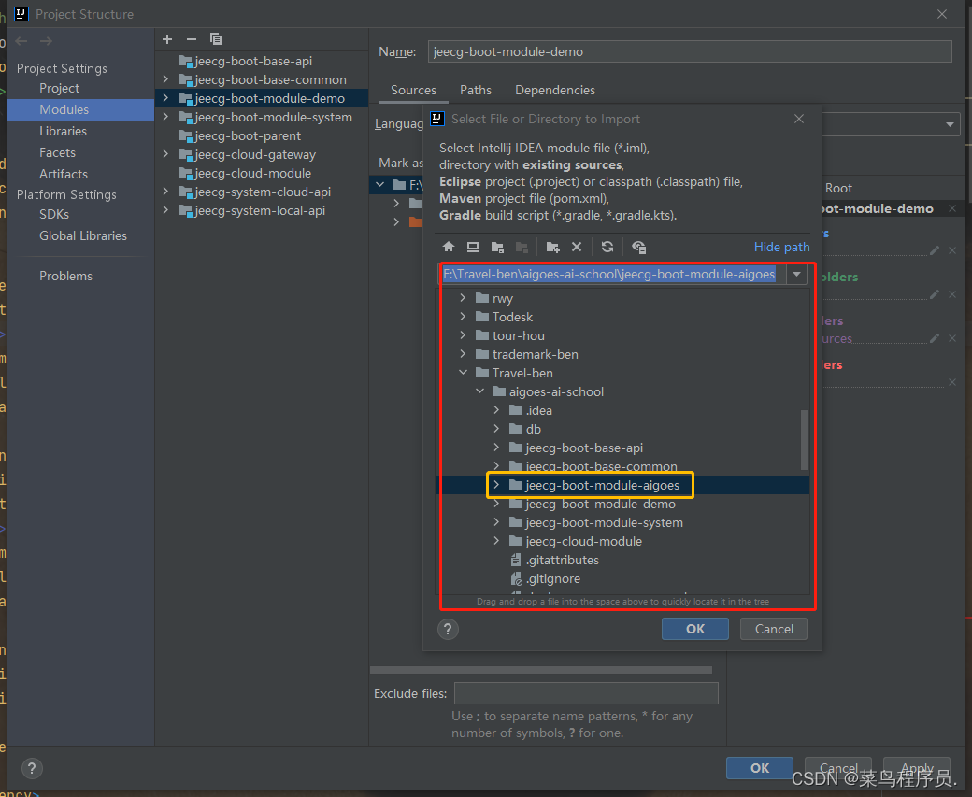This screenshot has height=797, width=972.
Task: Switch to Dependencies tab
Action: pos(555,90)
